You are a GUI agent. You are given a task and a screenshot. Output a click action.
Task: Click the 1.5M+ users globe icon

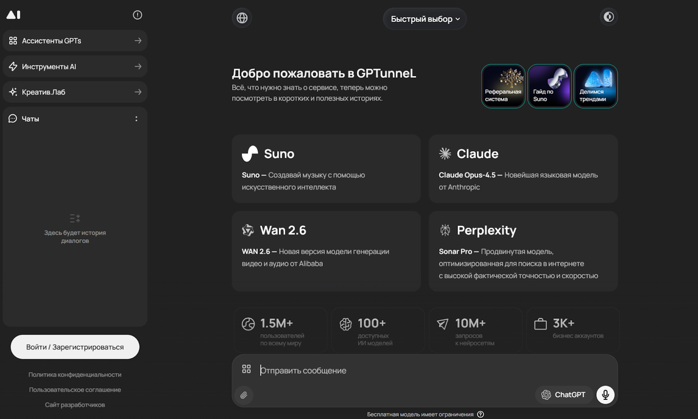coord(248,324)
